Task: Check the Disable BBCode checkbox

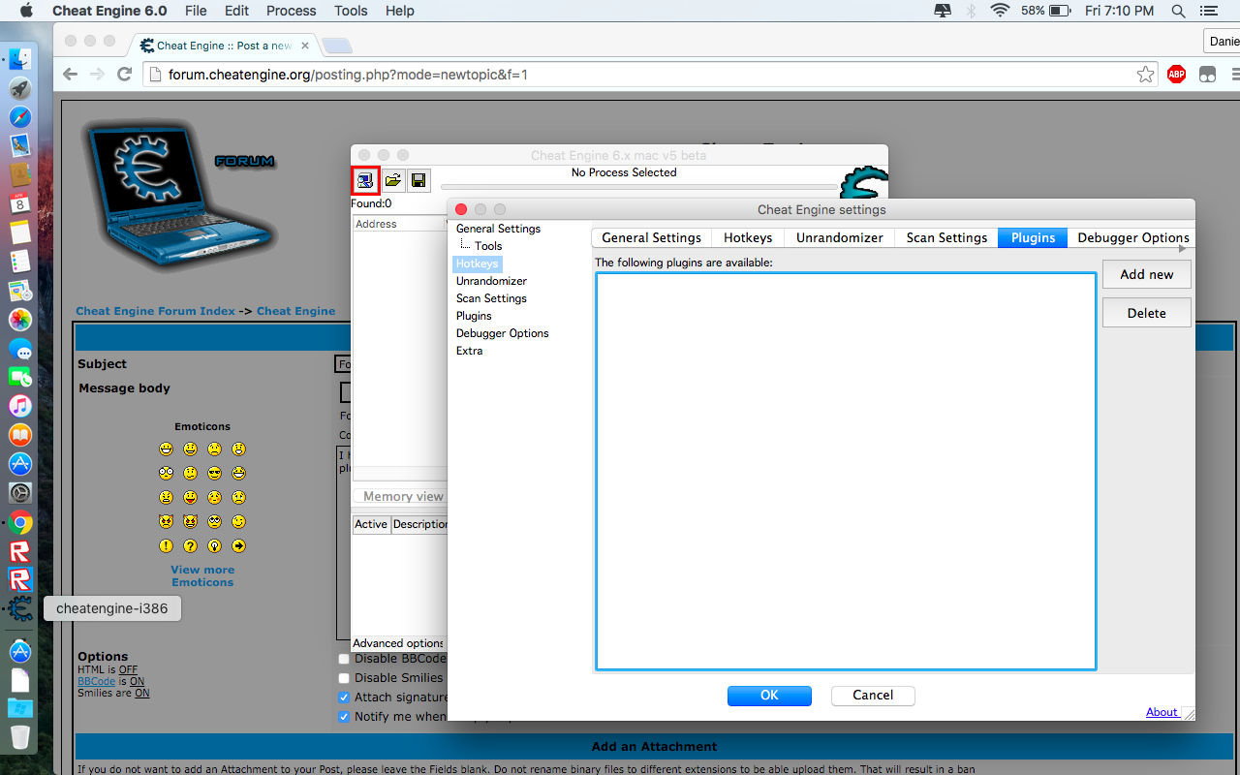Action: pyautogui.click(x=344, y=659)
